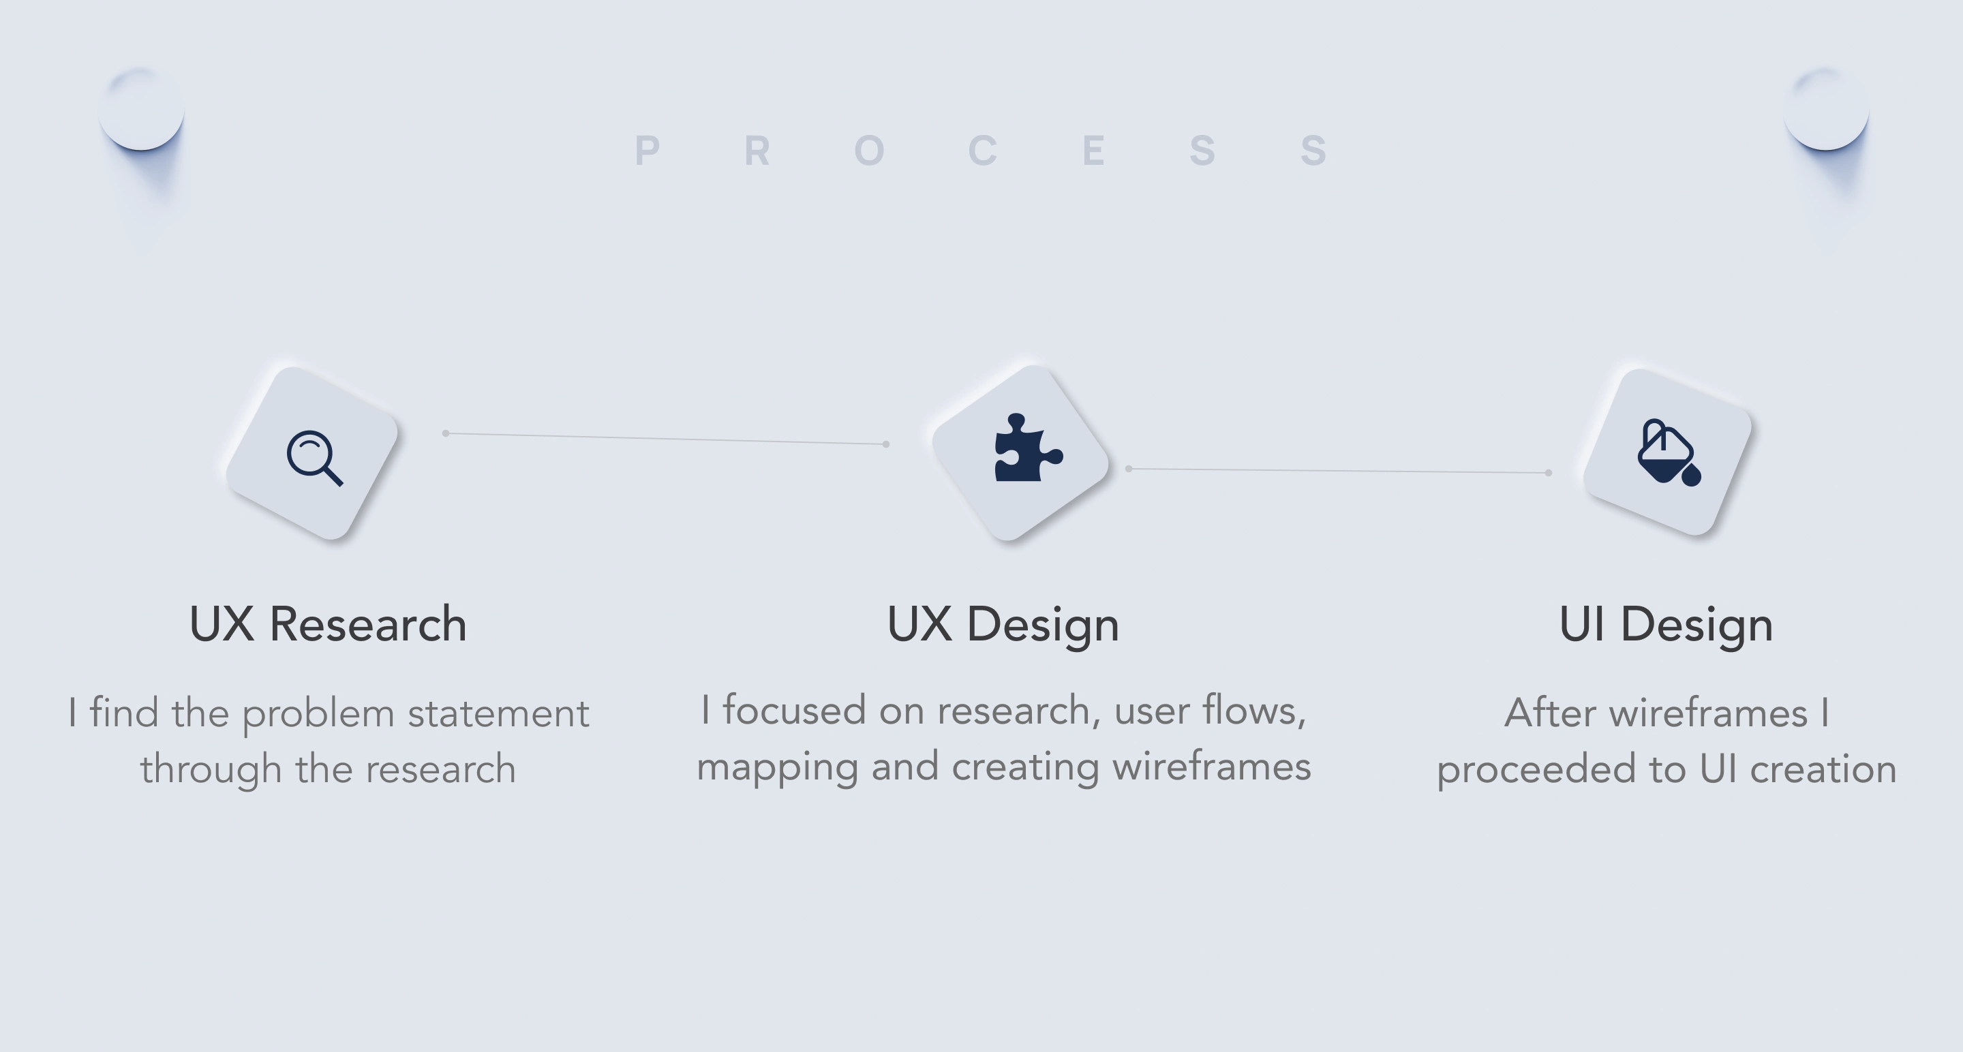This screenshot has width=1963, height=1052.
Task: Select the UX Design heading
Action: click(1003, 625)
